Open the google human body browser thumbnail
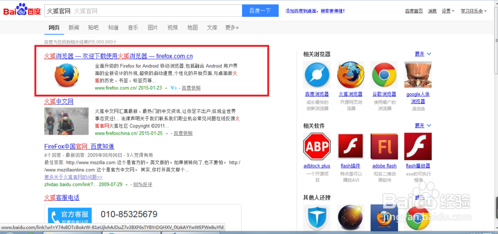The image size is (498, 234). pyautogui.click(x=418, y=75)
